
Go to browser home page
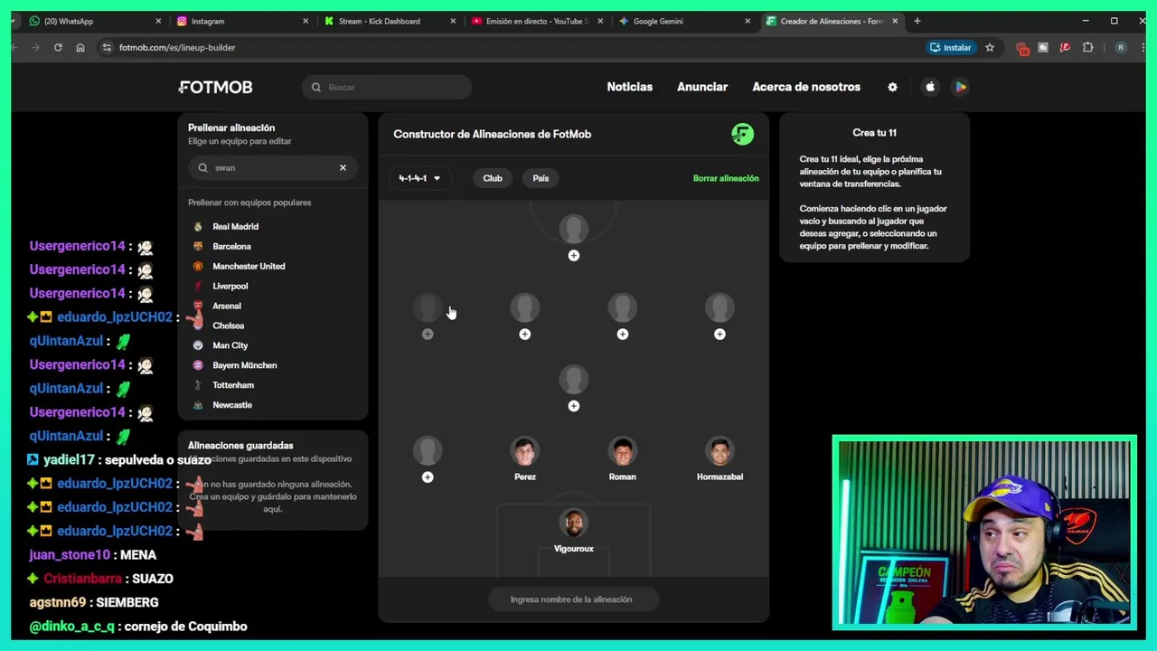80,48
